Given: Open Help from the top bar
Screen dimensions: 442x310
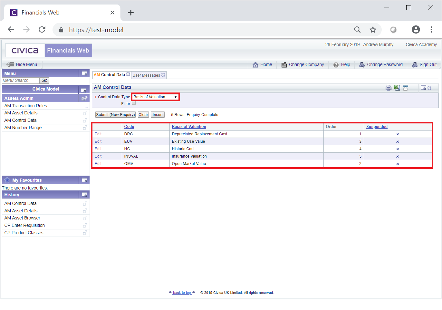Looking at the screenshot, I should click(342, 64).
